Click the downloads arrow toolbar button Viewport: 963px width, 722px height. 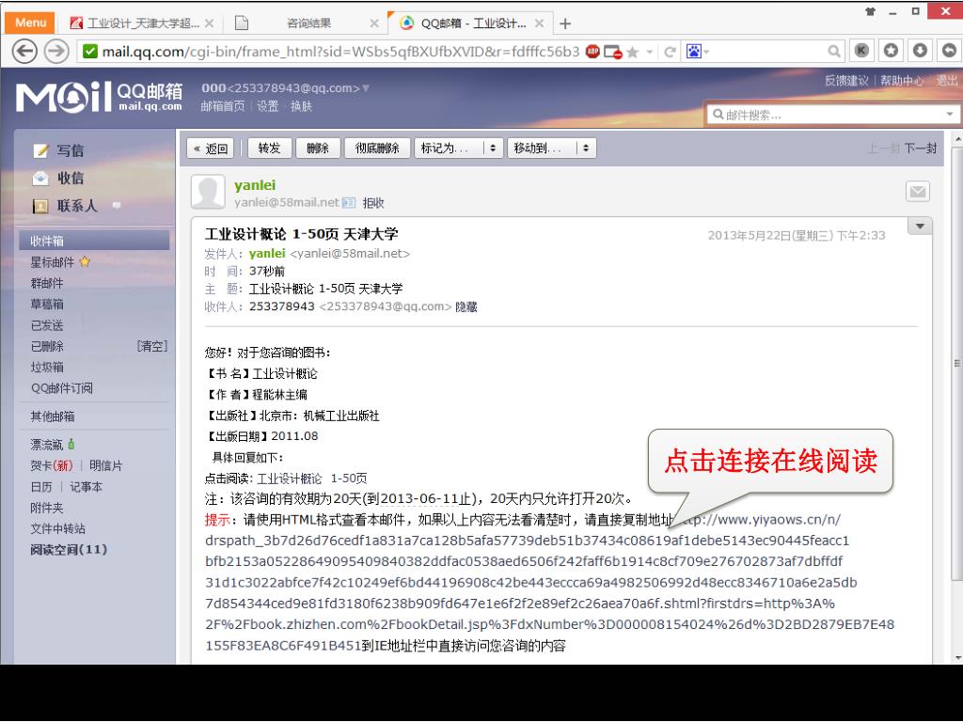click(920, 51)
